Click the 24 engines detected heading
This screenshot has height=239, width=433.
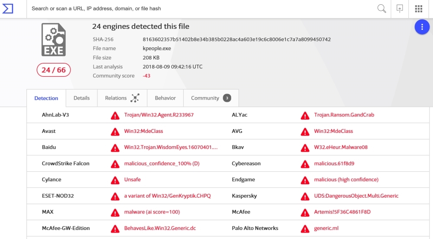[x=141, y=26]
